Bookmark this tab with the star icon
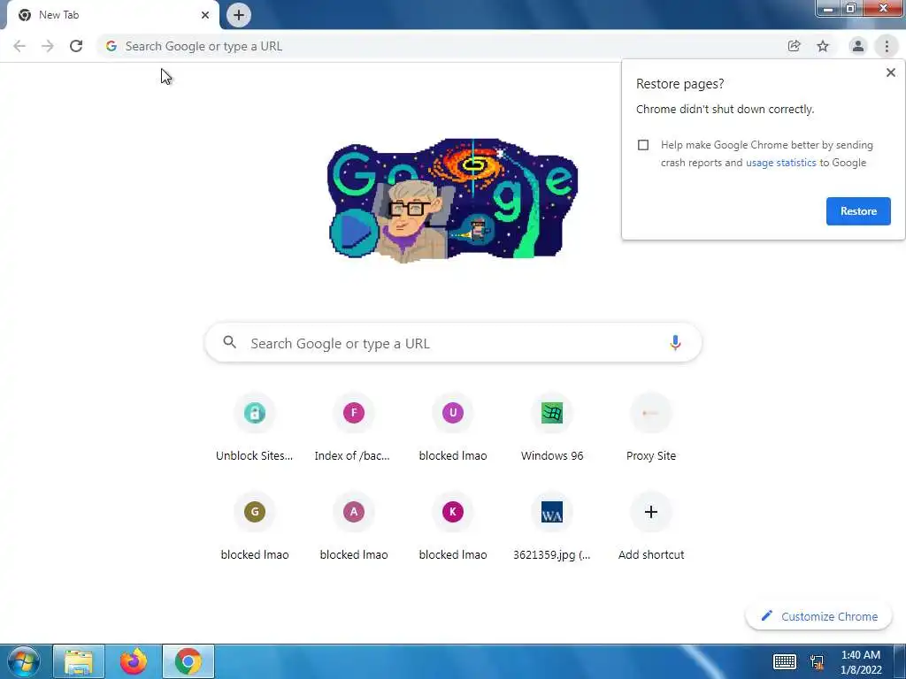906x679 pixels. [x=823, y=46]
